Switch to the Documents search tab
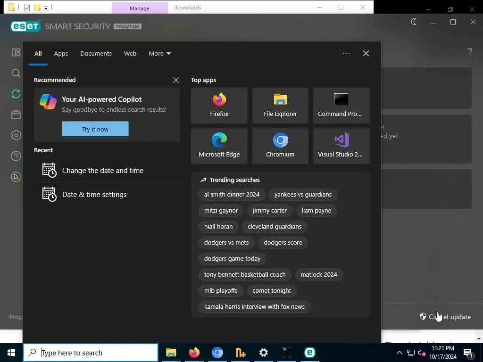This screenshot has width=483, height=362. pos(96,54)
